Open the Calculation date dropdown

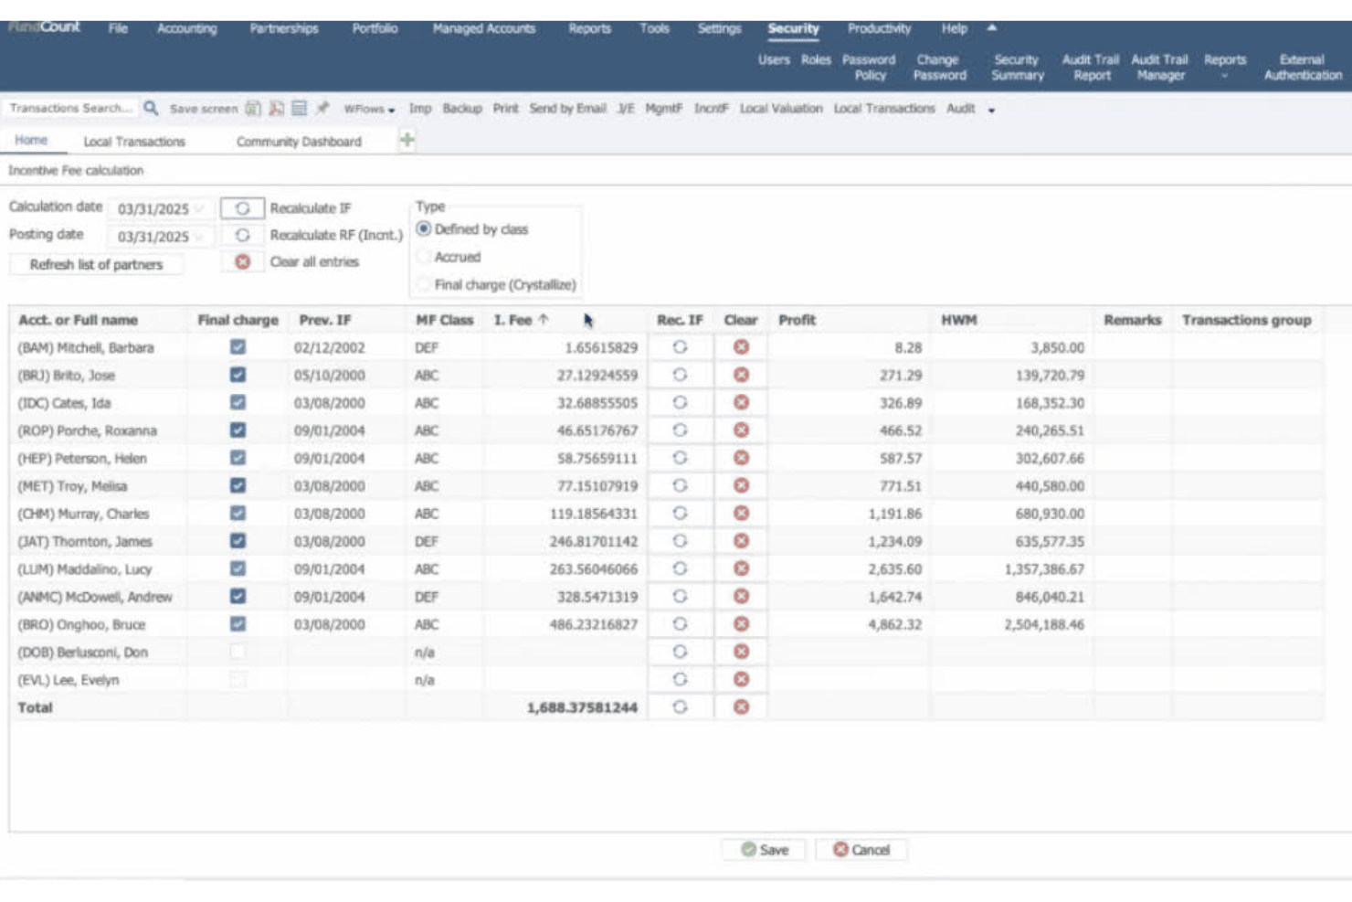199,209
